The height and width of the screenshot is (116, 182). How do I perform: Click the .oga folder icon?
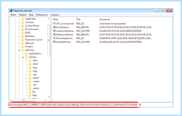[x=30, y=67]
